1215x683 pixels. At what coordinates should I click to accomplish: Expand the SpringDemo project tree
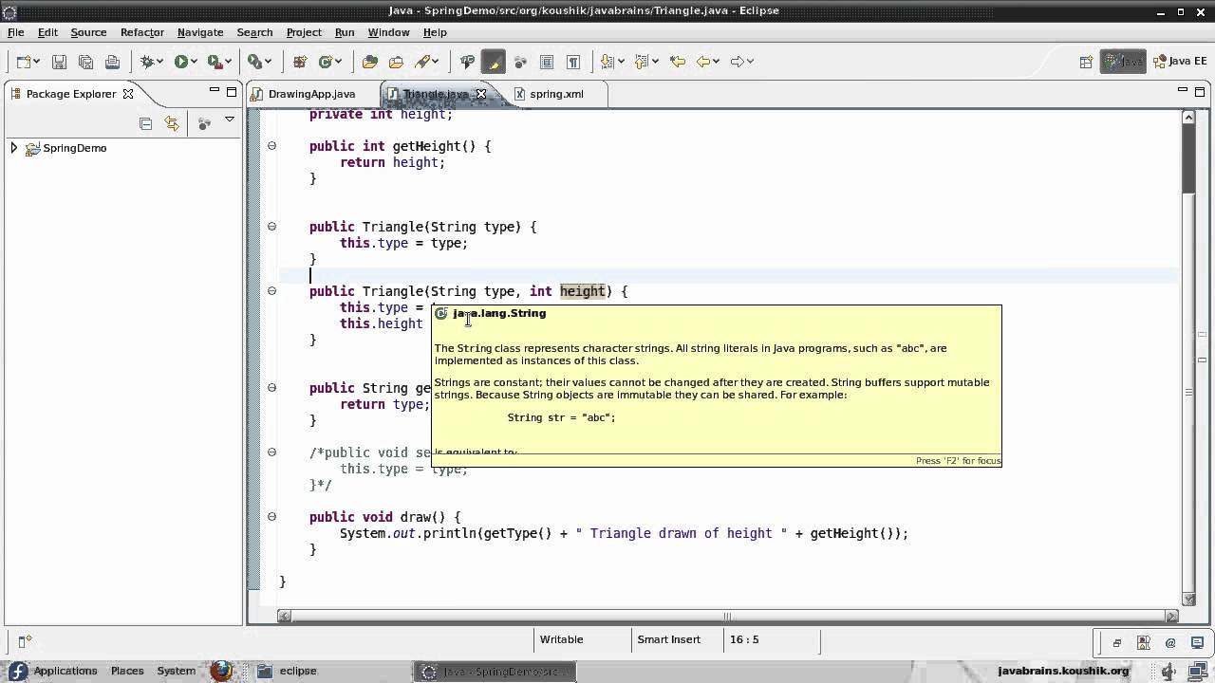(x=14, y=148)
